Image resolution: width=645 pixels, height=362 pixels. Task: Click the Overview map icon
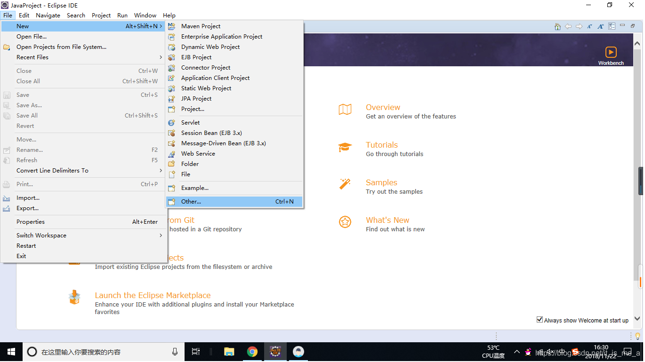click(x=345, y=110)
